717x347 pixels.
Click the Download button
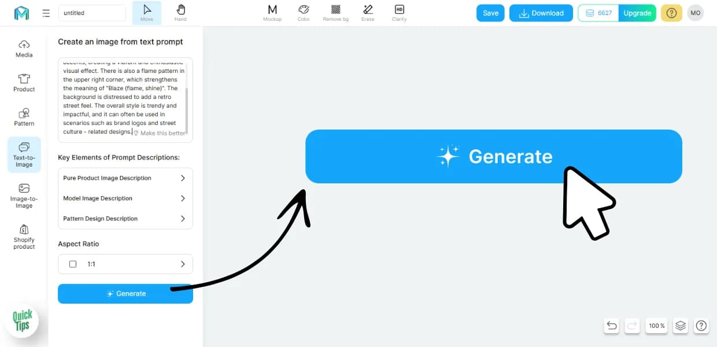541,13
